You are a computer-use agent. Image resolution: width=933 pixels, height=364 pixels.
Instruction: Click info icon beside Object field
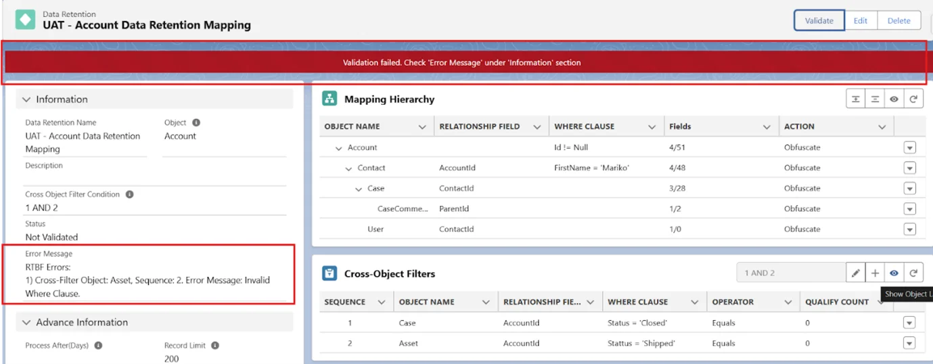[196, 123]
